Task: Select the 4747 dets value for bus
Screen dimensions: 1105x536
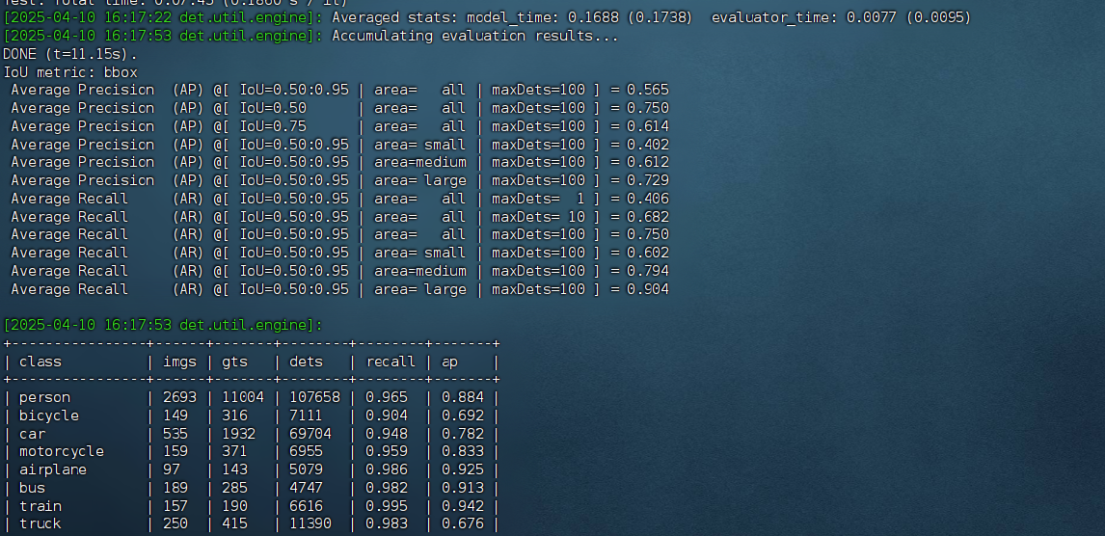Action: [x=306, y=488]
